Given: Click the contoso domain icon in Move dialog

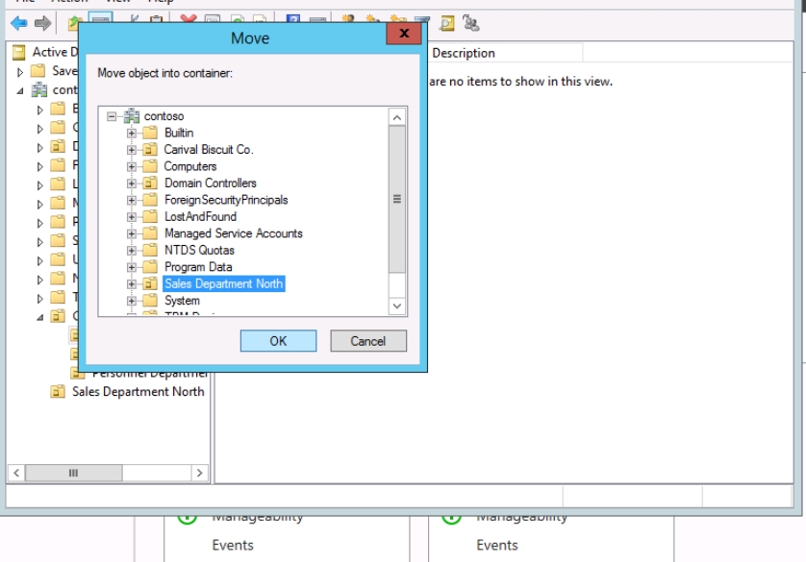Looking at the screenshot, I should click(132, 116).
